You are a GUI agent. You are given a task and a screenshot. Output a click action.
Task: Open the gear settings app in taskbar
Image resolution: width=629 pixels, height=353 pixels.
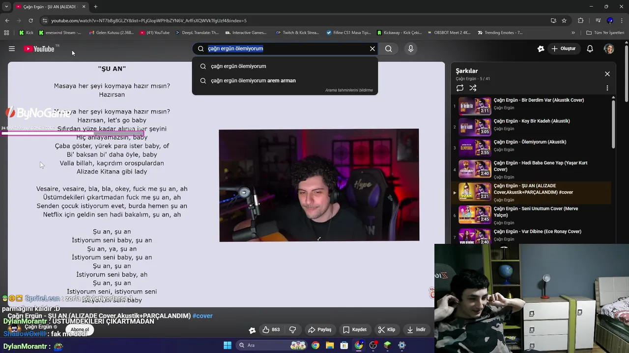(x=401, y=345)
